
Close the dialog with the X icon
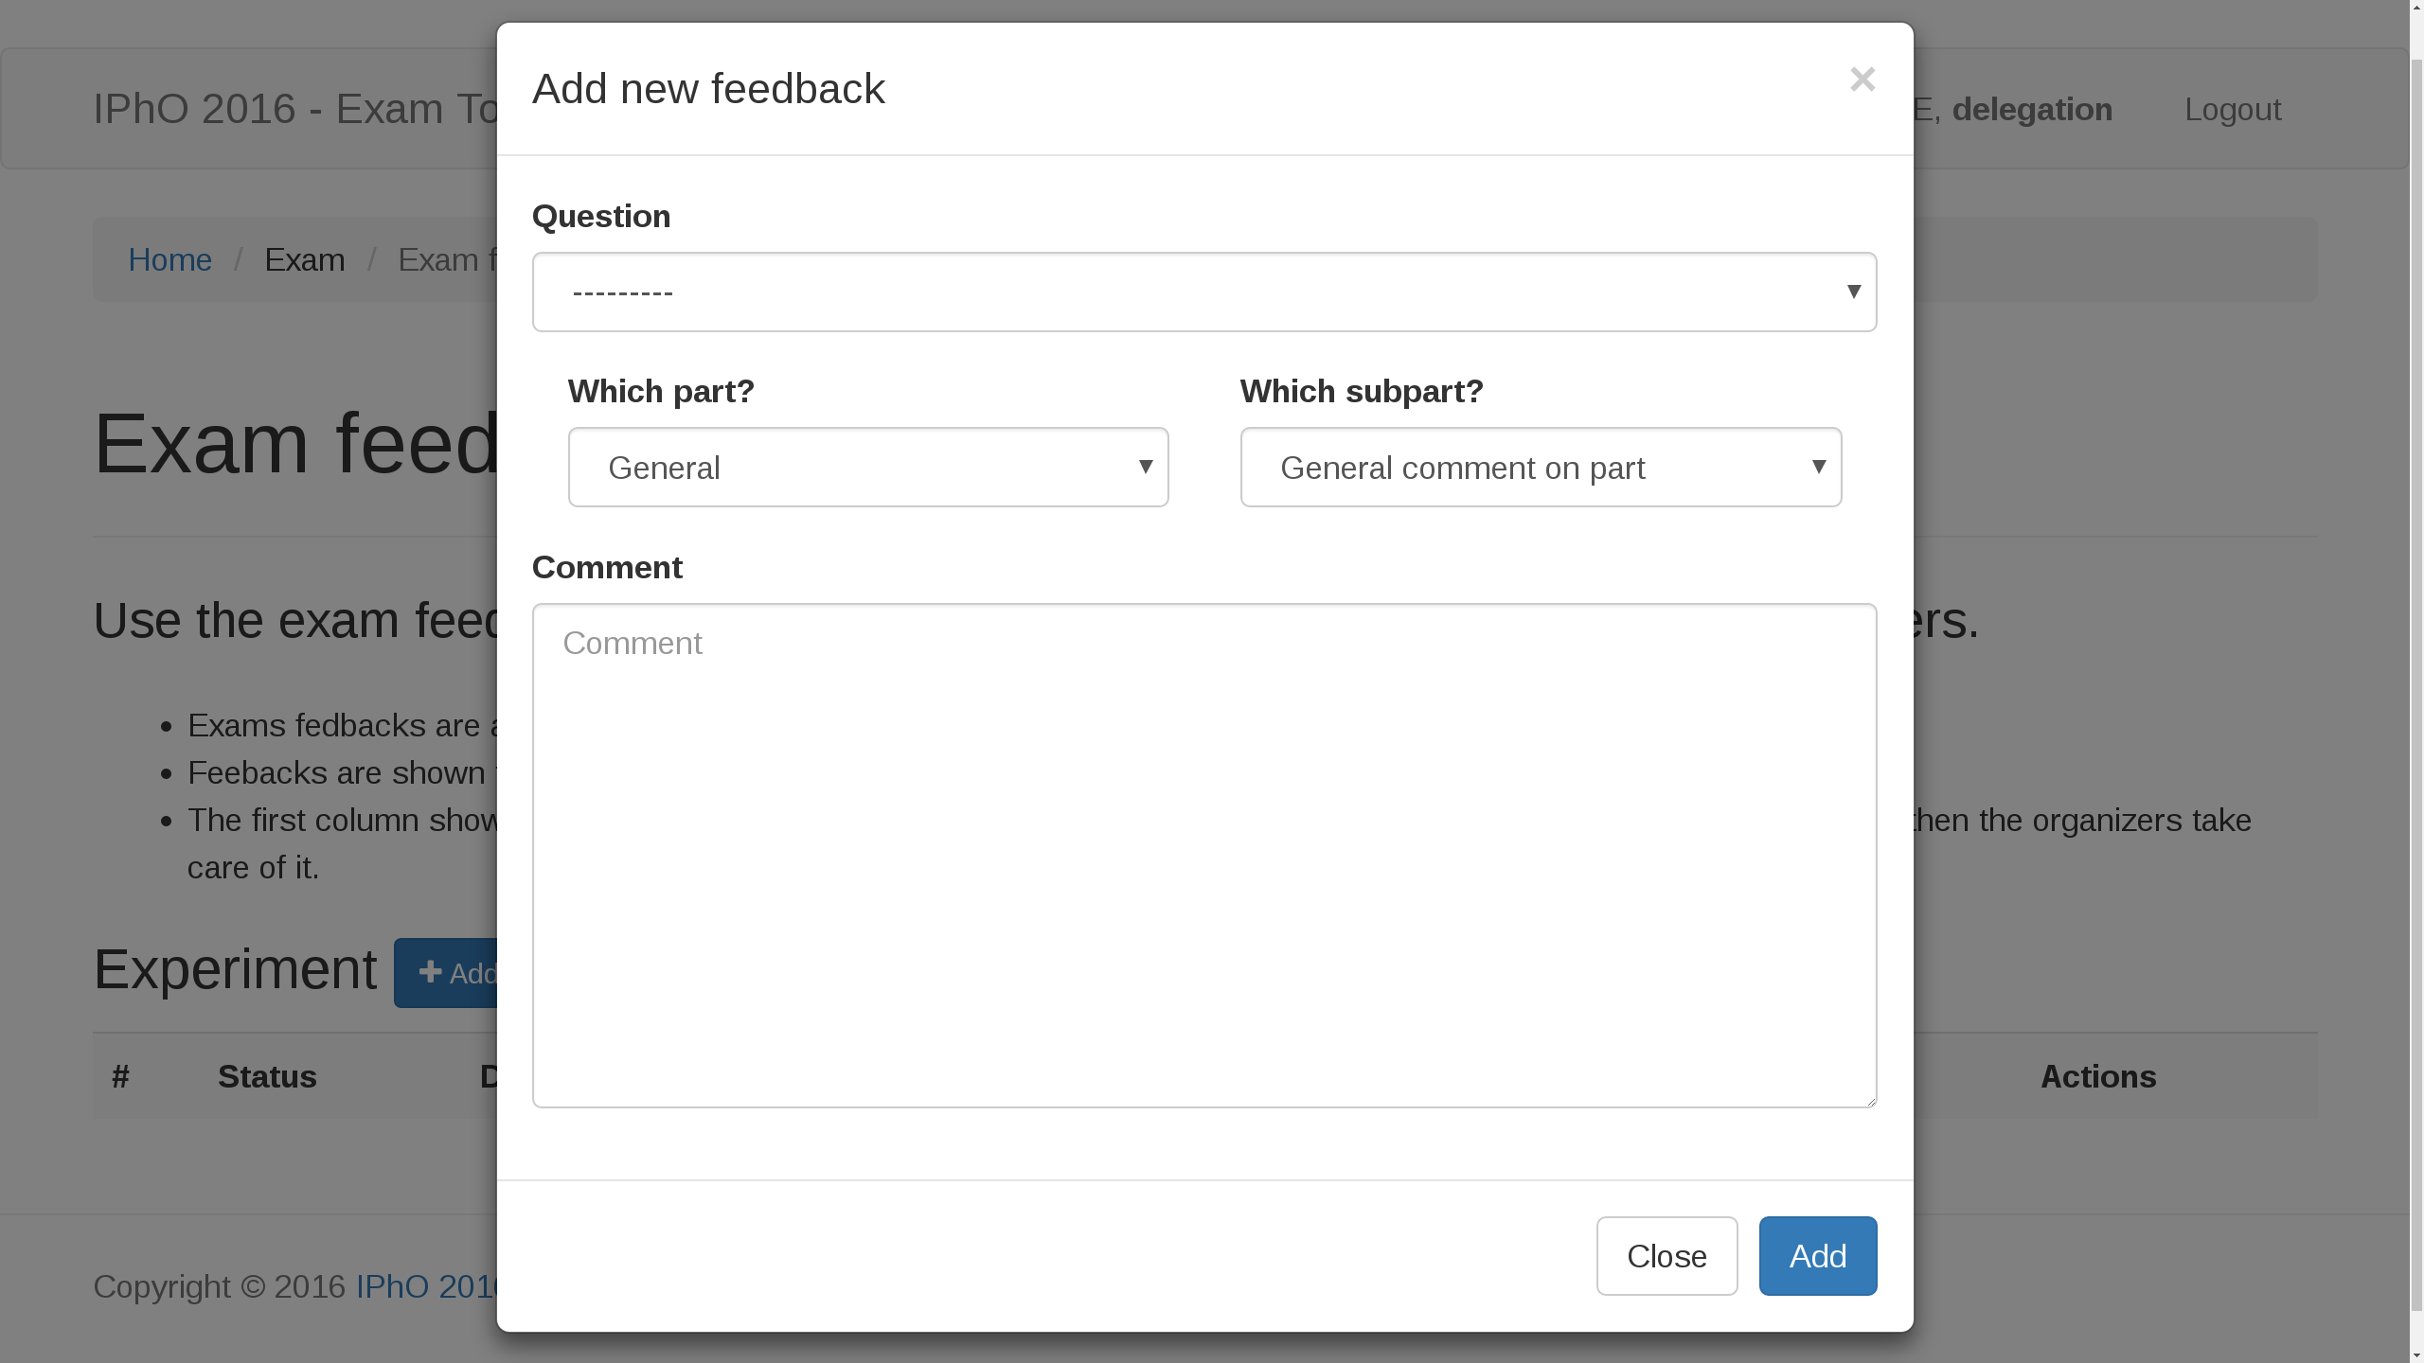[1862, 80]
